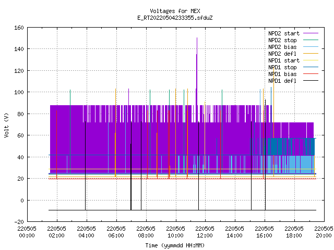Click the y-axis tick value "100"
The height and width of the screenshot is (250, 334).
click(19, 92)
